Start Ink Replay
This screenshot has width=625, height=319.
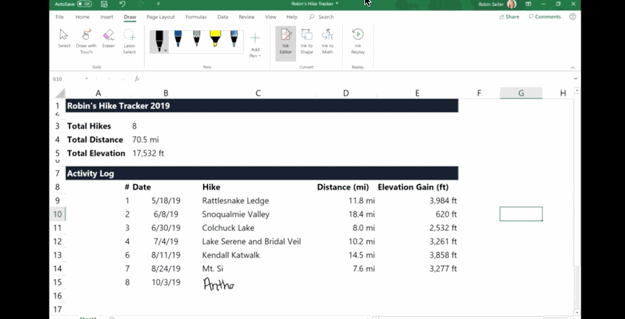(358, 39)
